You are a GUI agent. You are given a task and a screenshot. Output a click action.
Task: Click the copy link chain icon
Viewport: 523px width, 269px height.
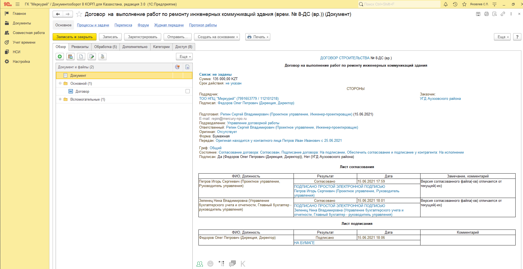coord(503,14)
